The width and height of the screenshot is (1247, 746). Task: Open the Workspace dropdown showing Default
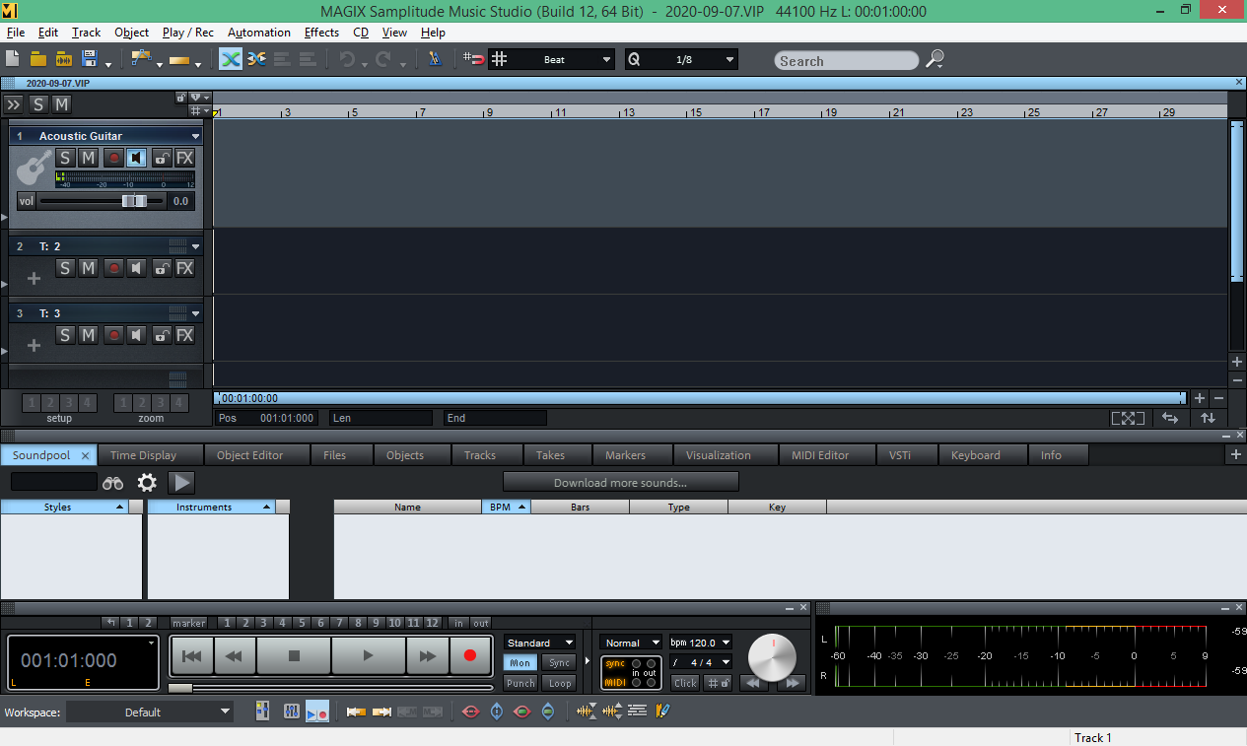150,711
